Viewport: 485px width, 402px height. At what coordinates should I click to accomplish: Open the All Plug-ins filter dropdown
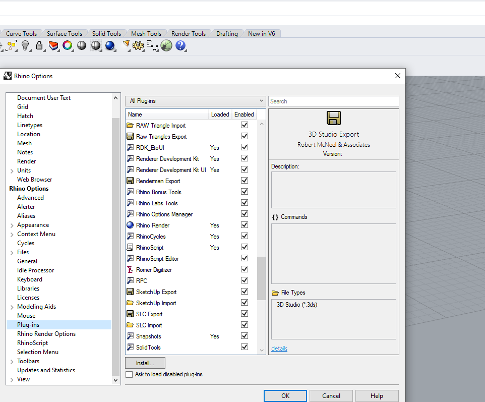[x=196, y=101]
